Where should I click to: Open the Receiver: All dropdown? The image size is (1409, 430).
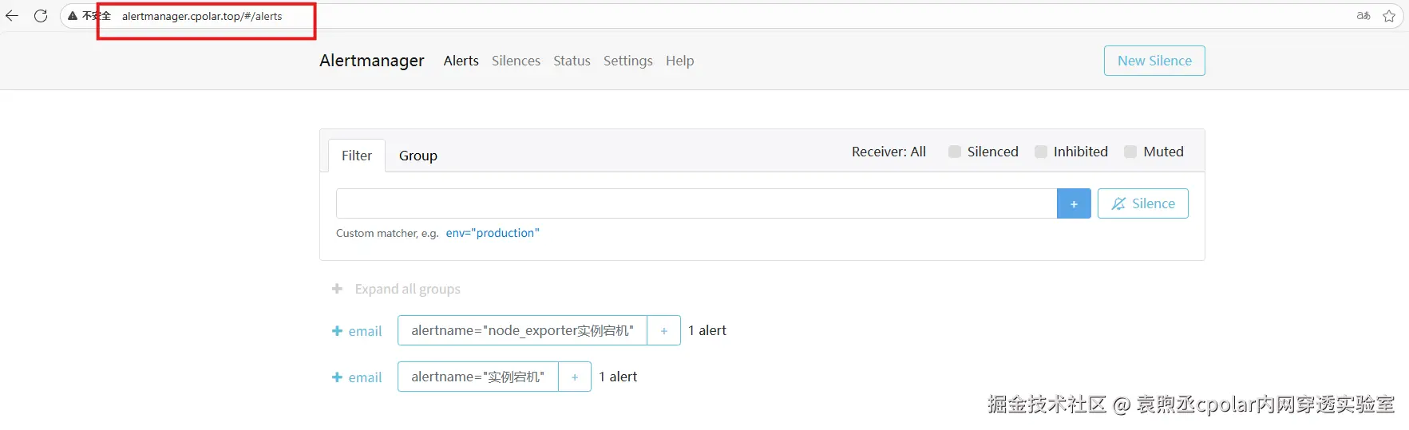coord(889,152)
